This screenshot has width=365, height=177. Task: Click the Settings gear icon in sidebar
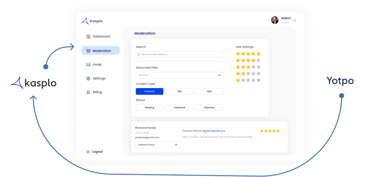[88, 79]
